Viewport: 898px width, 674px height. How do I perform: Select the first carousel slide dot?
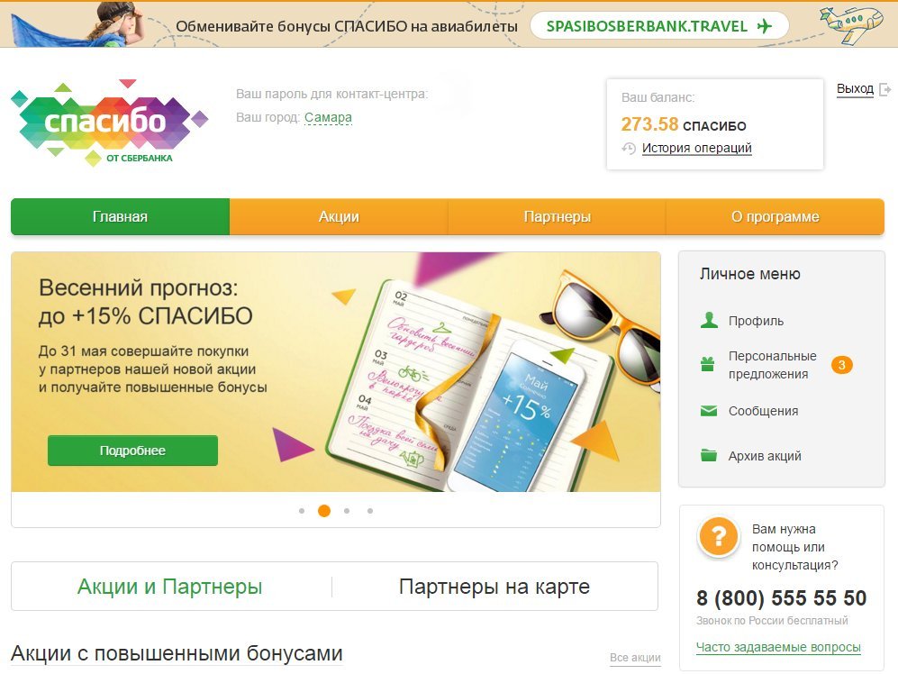click(302, 511)
